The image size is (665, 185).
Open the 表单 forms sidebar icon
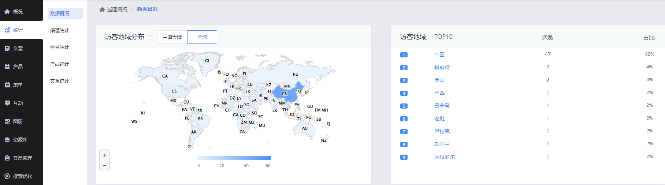tap(7, 85)
